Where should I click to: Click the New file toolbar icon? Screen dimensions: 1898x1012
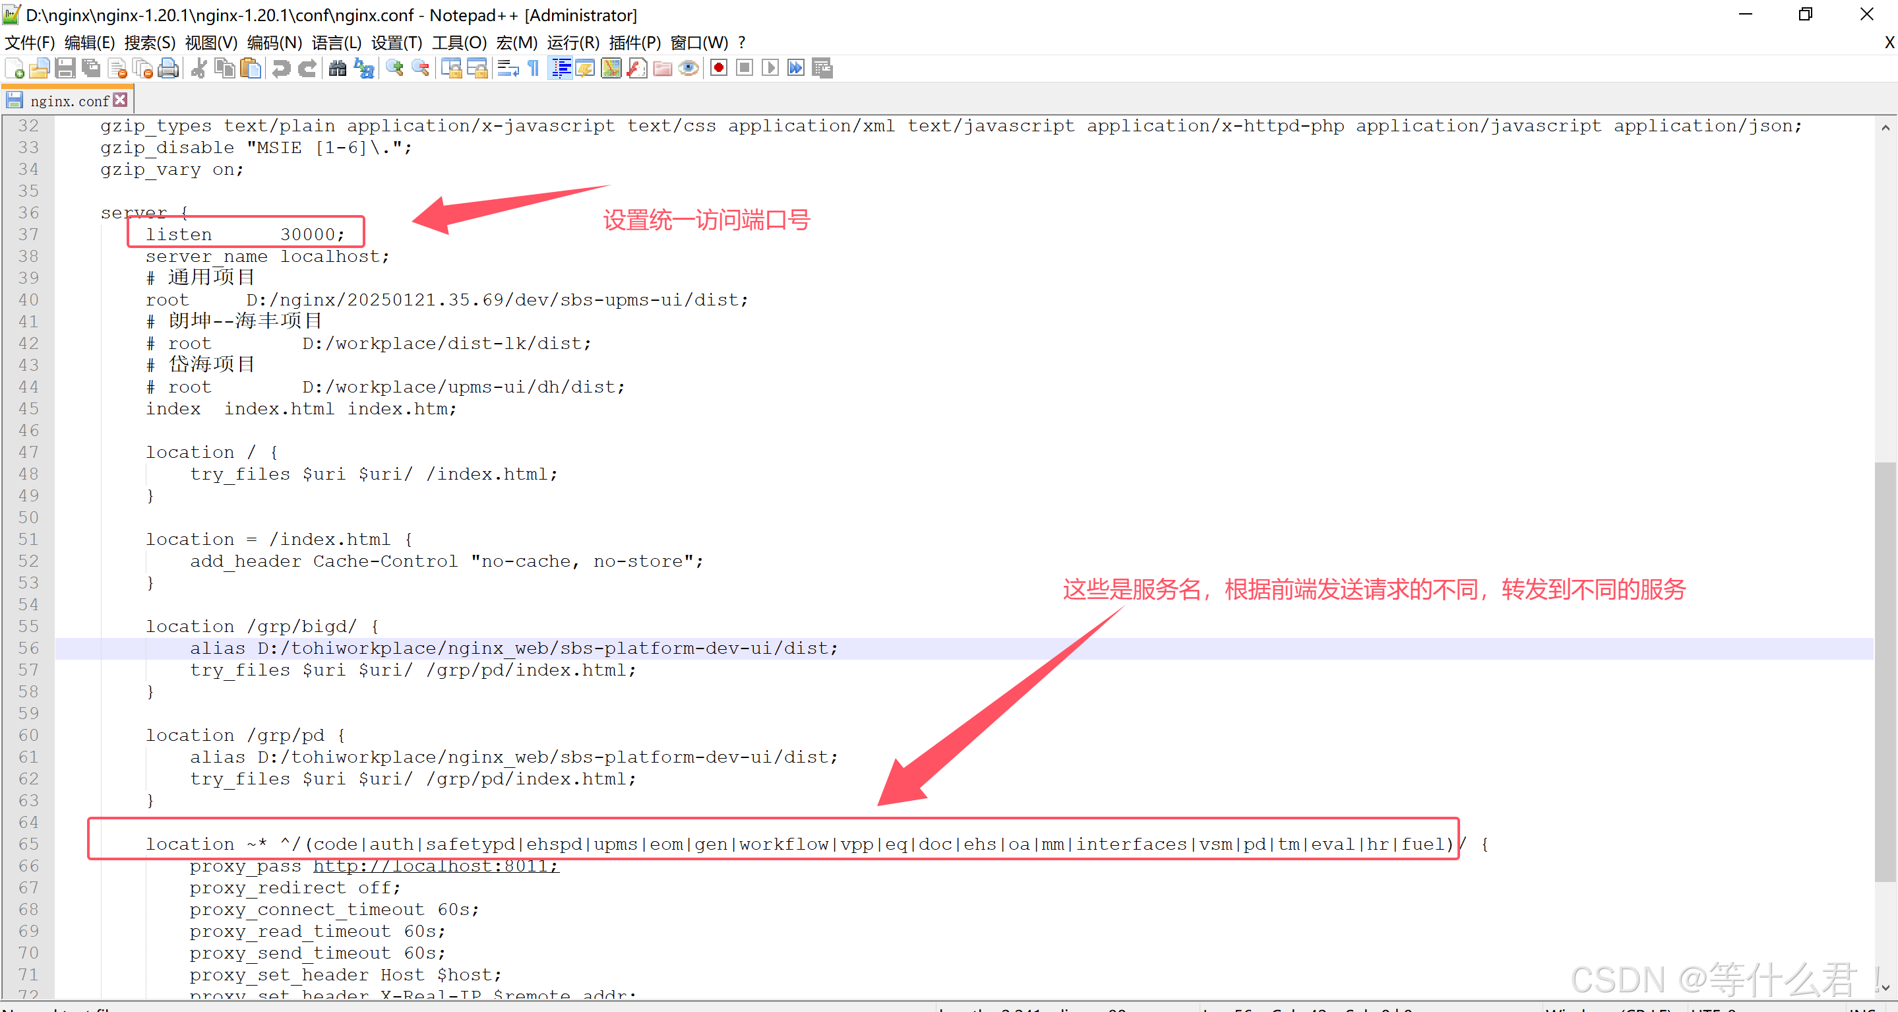click(x=15, y=69)
